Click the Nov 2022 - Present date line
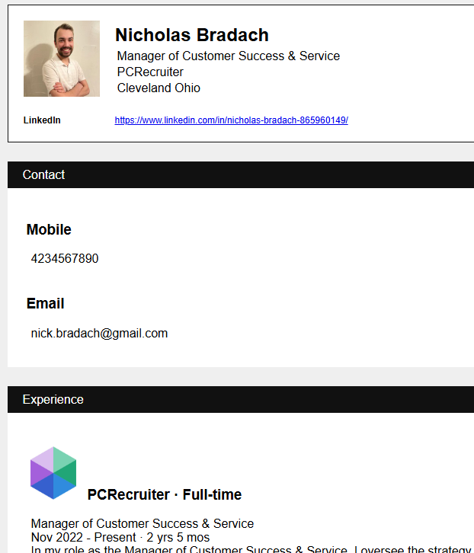474x553 pixels. (x=120, y=538)
